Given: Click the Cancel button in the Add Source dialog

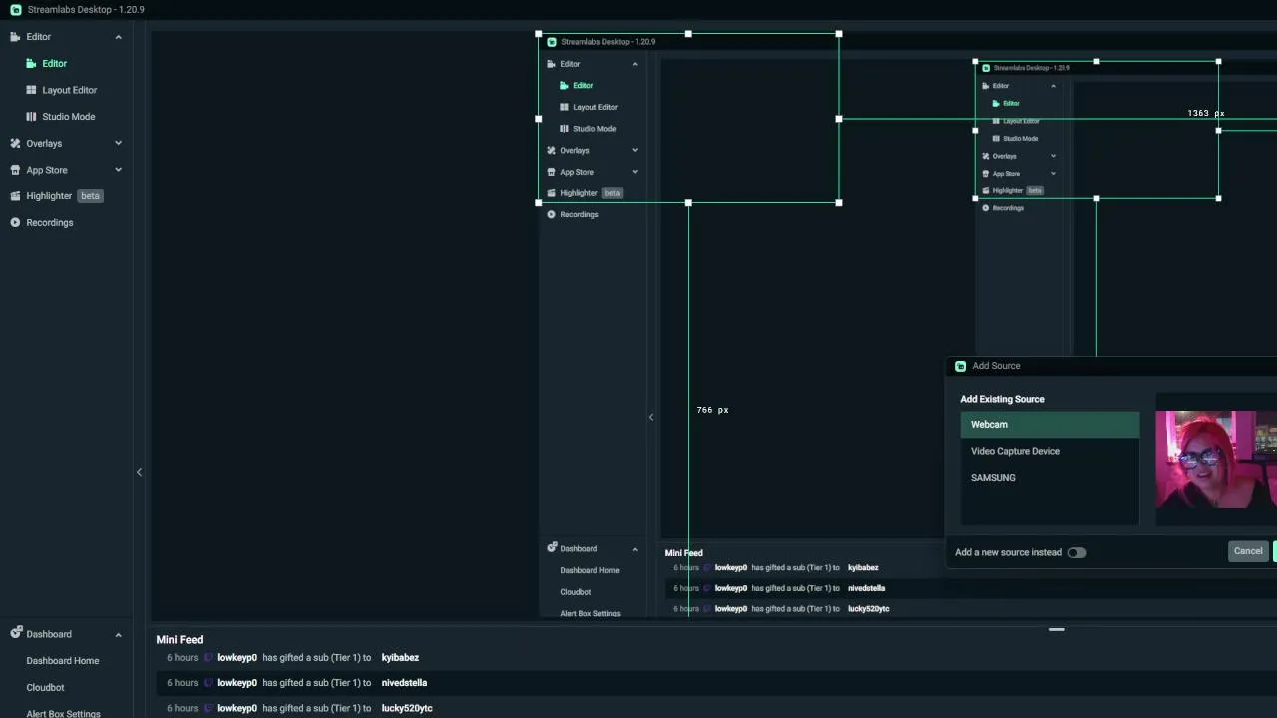Looking at the screenshot, I should (x=1248, y=551).
